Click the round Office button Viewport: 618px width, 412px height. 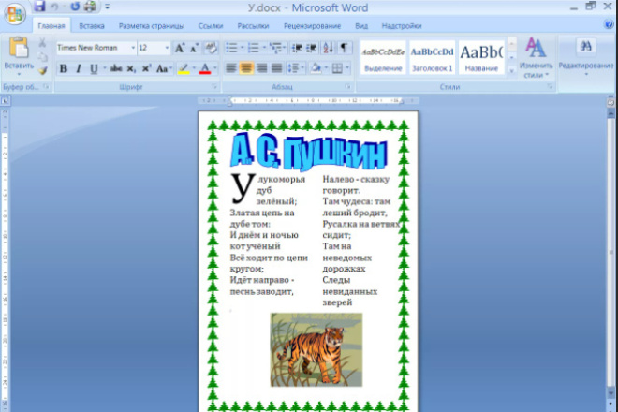pos(15,13)
